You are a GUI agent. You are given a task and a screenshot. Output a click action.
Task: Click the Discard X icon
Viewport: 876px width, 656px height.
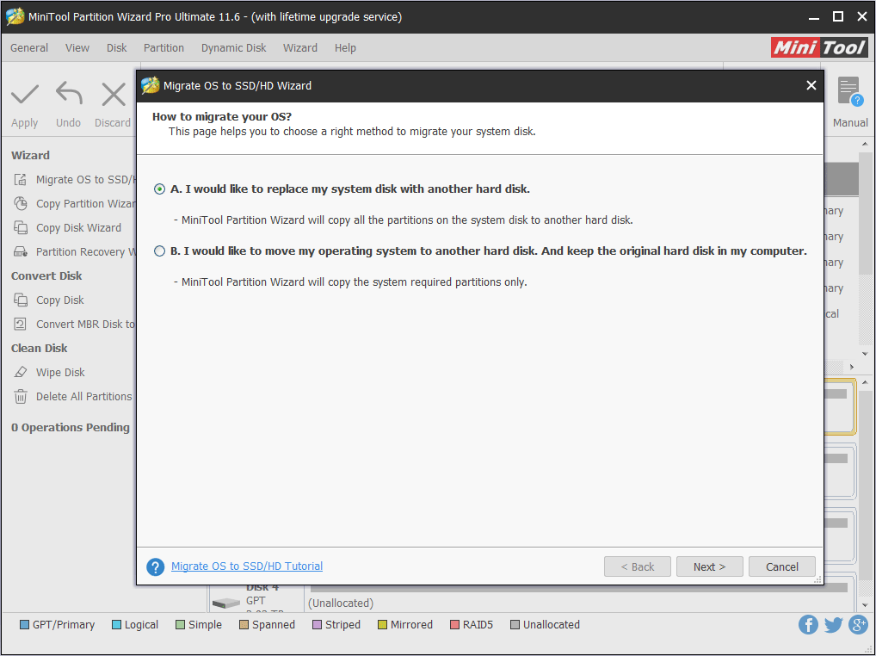114,95
